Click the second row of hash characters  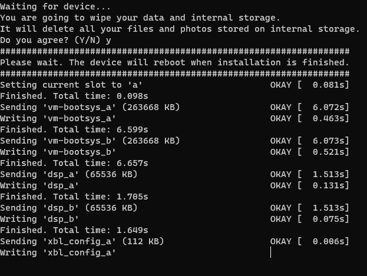pyautogui.click(x=174, y=74)
